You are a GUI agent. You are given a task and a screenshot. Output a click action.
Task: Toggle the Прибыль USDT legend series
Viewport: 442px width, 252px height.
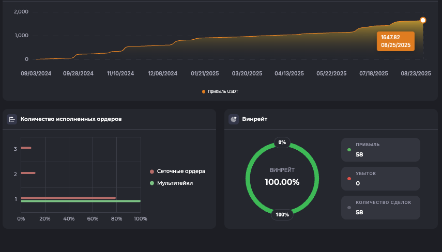(221, 91)
